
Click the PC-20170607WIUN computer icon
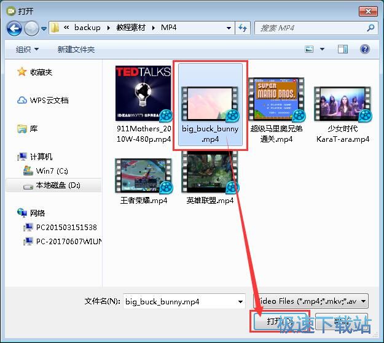[x=28, y=242]
